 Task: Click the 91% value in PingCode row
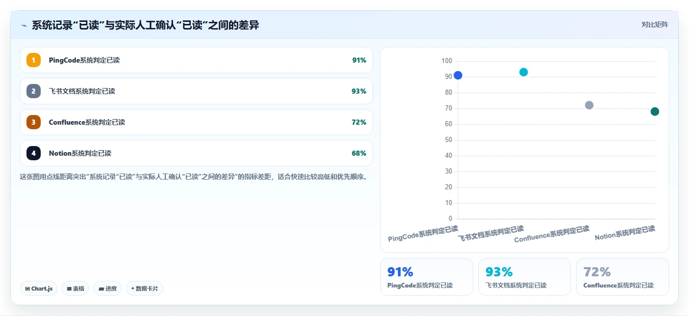click(x=359, y=60)
